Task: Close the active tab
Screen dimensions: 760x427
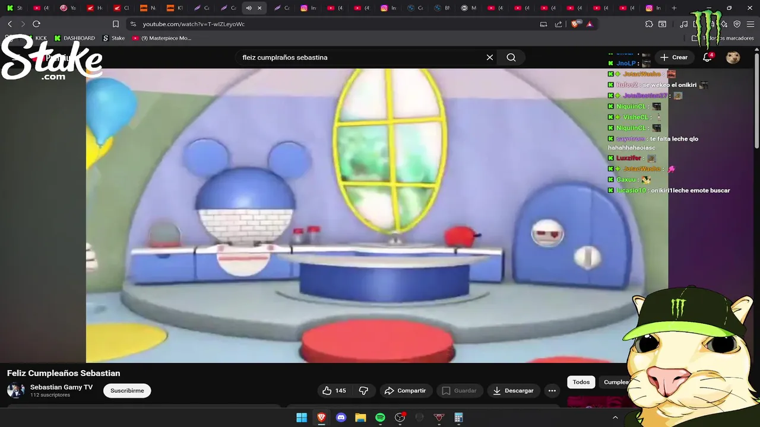Action: tap(259, 8)
